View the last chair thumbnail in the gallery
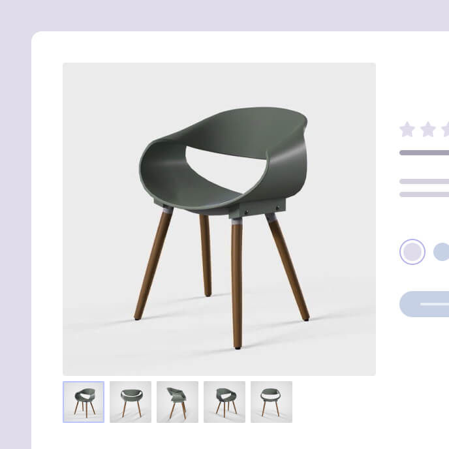Viewport: 449px width, 449px height. (271, 402)
